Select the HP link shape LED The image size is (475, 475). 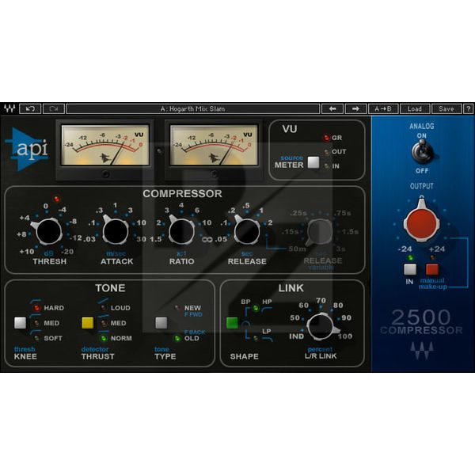pyautogui.click(x=256, y=309)
